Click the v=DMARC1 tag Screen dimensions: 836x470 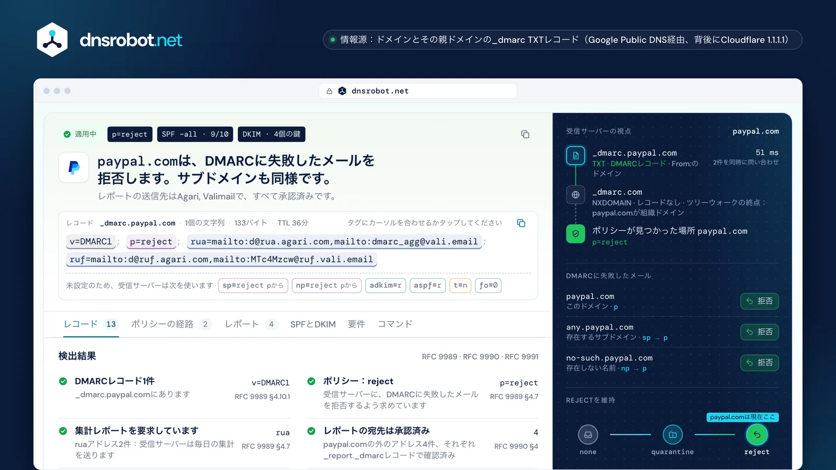tap(91, 242)
